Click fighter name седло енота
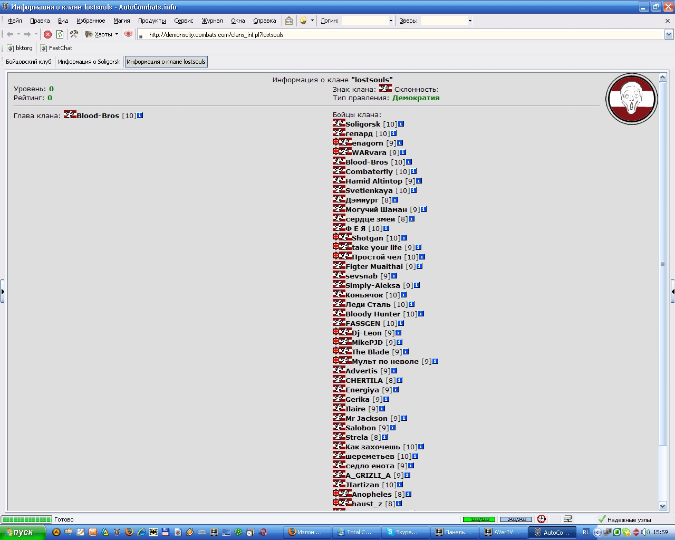This screenshot has width=675, height=540. click(370, 466)
